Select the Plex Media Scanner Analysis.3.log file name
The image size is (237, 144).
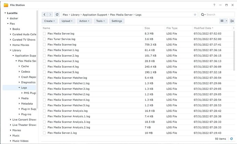(x=69, y=122)
